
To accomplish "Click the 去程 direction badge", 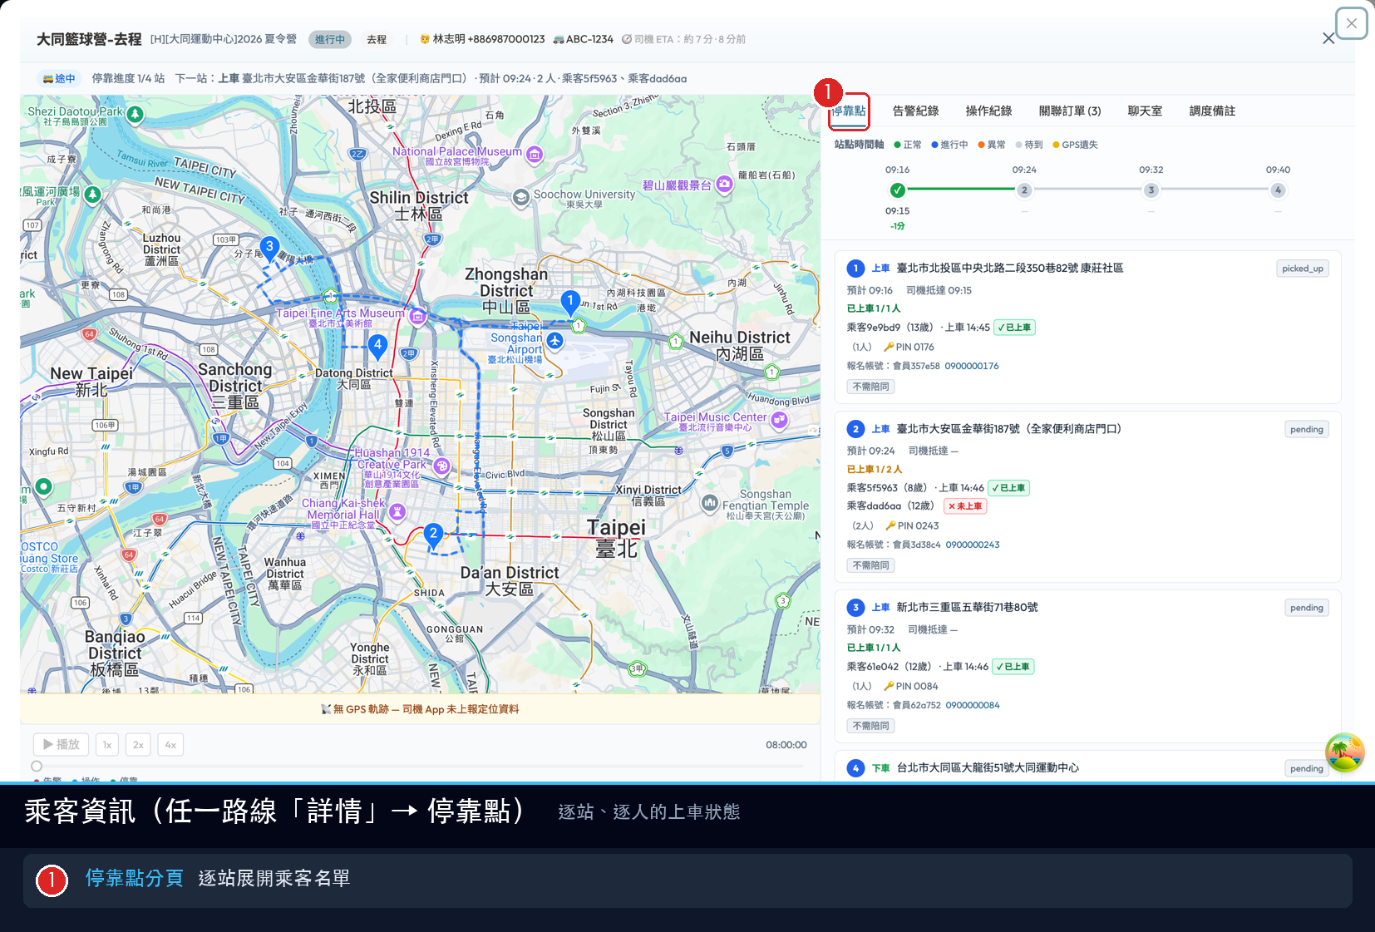I will (377, 39).
